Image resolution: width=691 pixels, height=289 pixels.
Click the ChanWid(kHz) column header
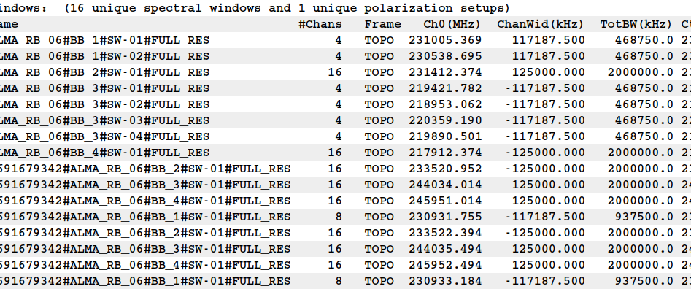coord(541,24)
